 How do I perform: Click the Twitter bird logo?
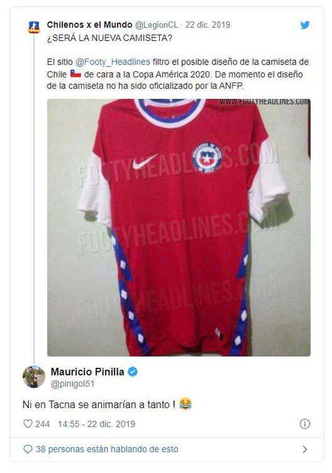pyautogui.click(x=305, y=25)
